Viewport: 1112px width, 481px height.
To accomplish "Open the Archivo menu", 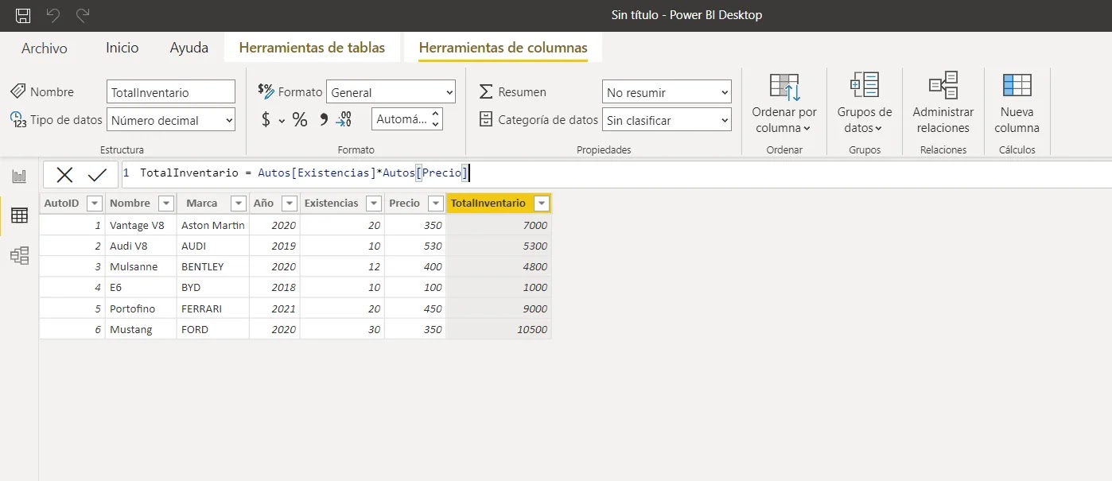I will tap(45, 48).
